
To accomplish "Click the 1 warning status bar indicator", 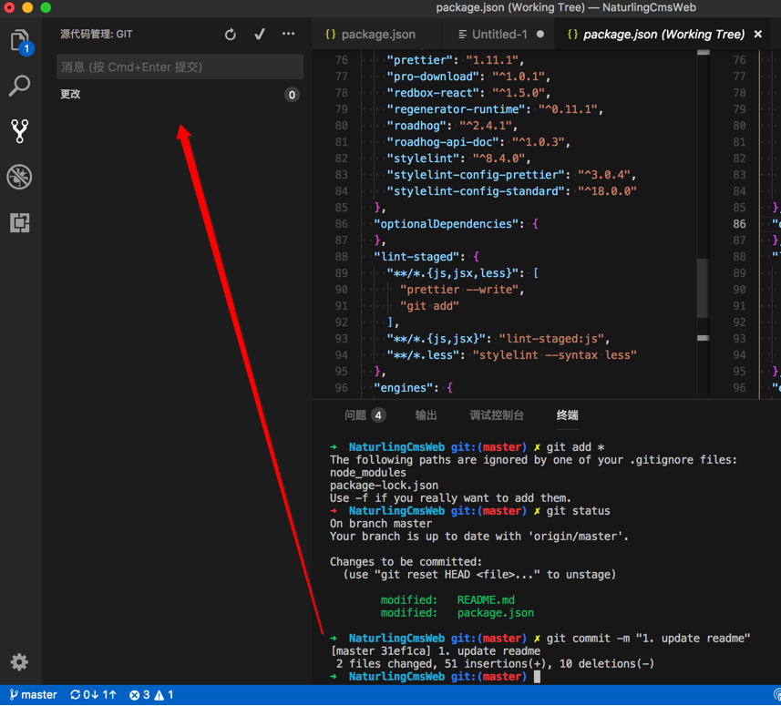I will click(x=164, y=695).
